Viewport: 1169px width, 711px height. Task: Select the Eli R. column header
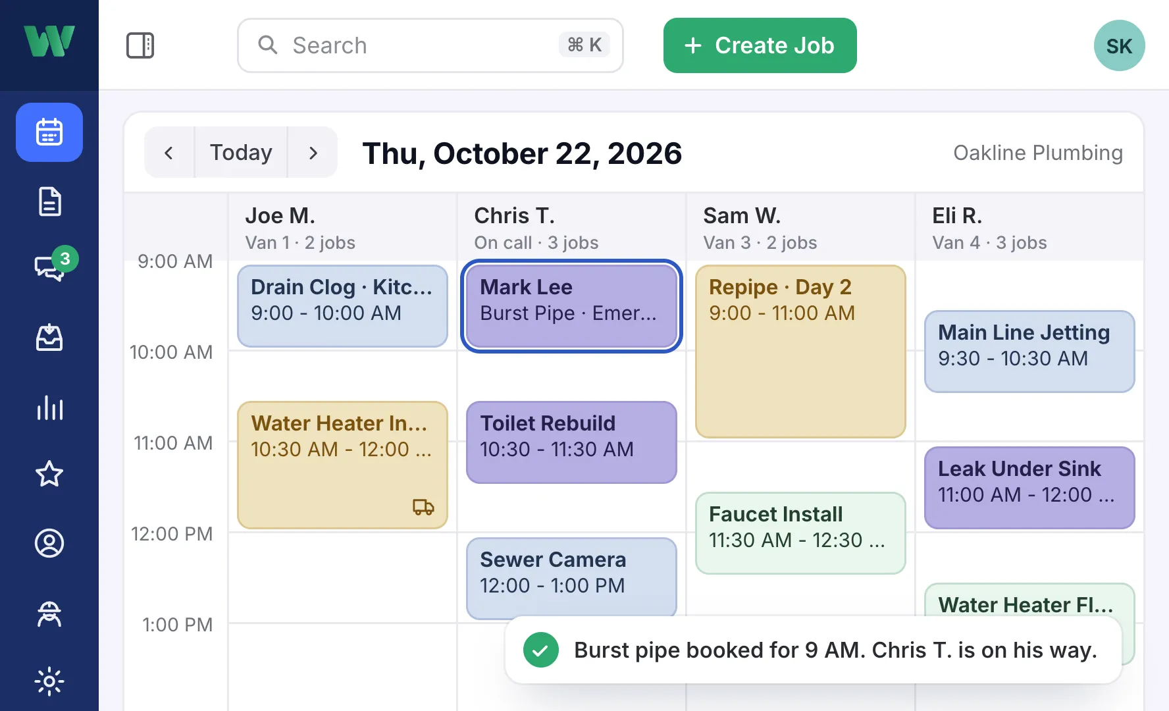pyautogui.click(x=1029, y=228)
